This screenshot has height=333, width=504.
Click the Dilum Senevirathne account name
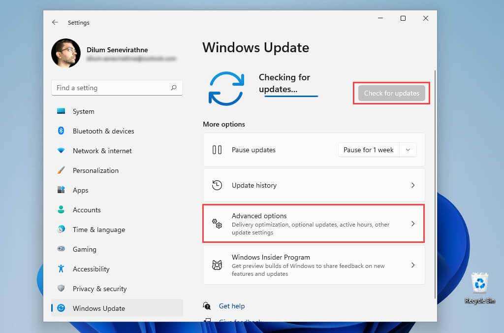(x=117, y=50)
